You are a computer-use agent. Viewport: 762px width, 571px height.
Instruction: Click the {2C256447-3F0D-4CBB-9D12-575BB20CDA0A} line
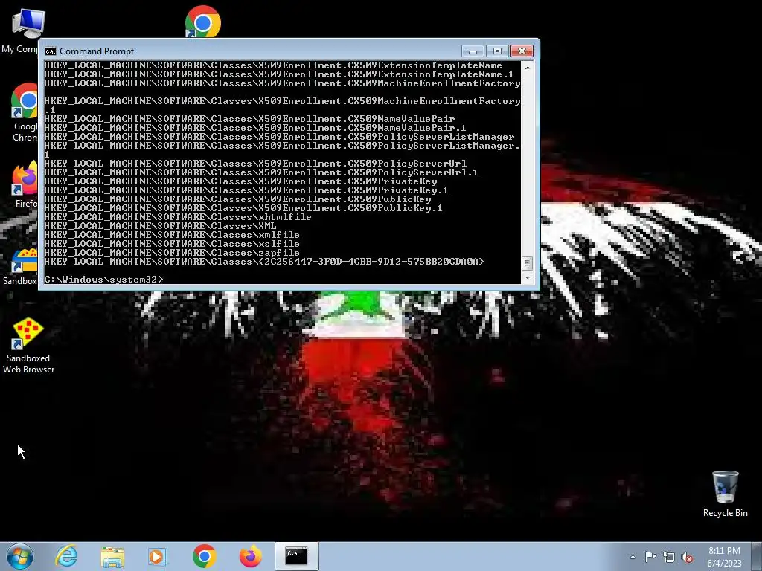264,262
